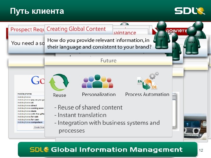This screenshot has height=158, width=211.
Task: Click the Personalization people group icon
Action: pos(97,81)
